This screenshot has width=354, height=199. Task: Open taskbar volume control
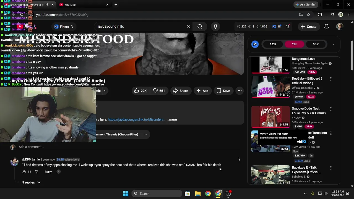326,193
